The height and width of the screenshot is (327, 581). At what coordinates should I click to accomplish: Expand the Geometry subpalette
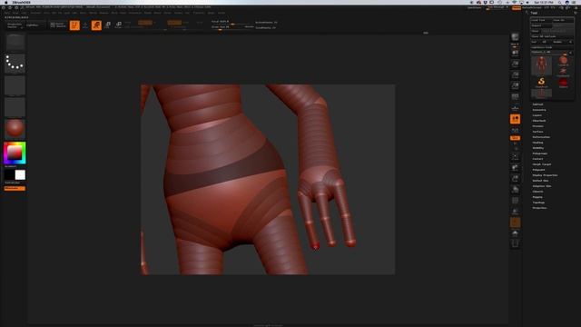point(539,110)
